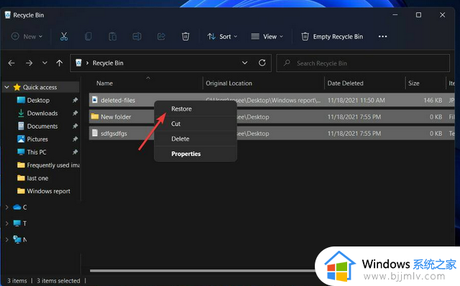
Task: Choose Cut from the context menu
Action: 195,124
